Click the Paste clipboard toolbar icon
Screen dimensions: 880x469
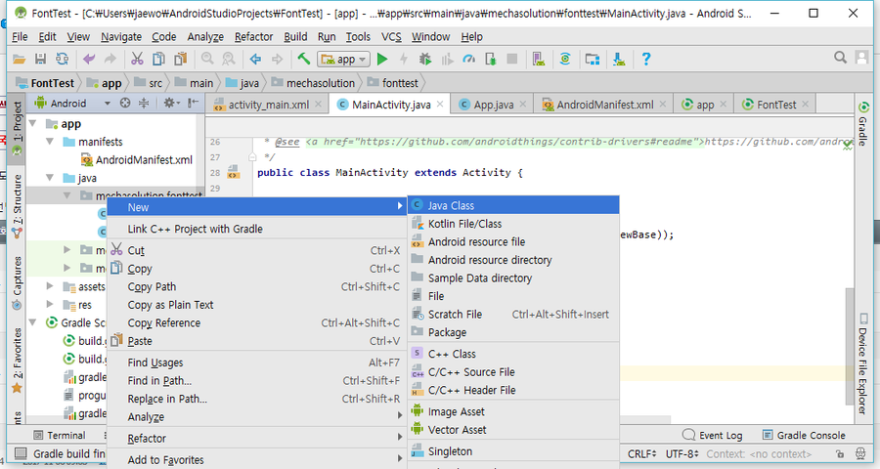click(180, 59)
